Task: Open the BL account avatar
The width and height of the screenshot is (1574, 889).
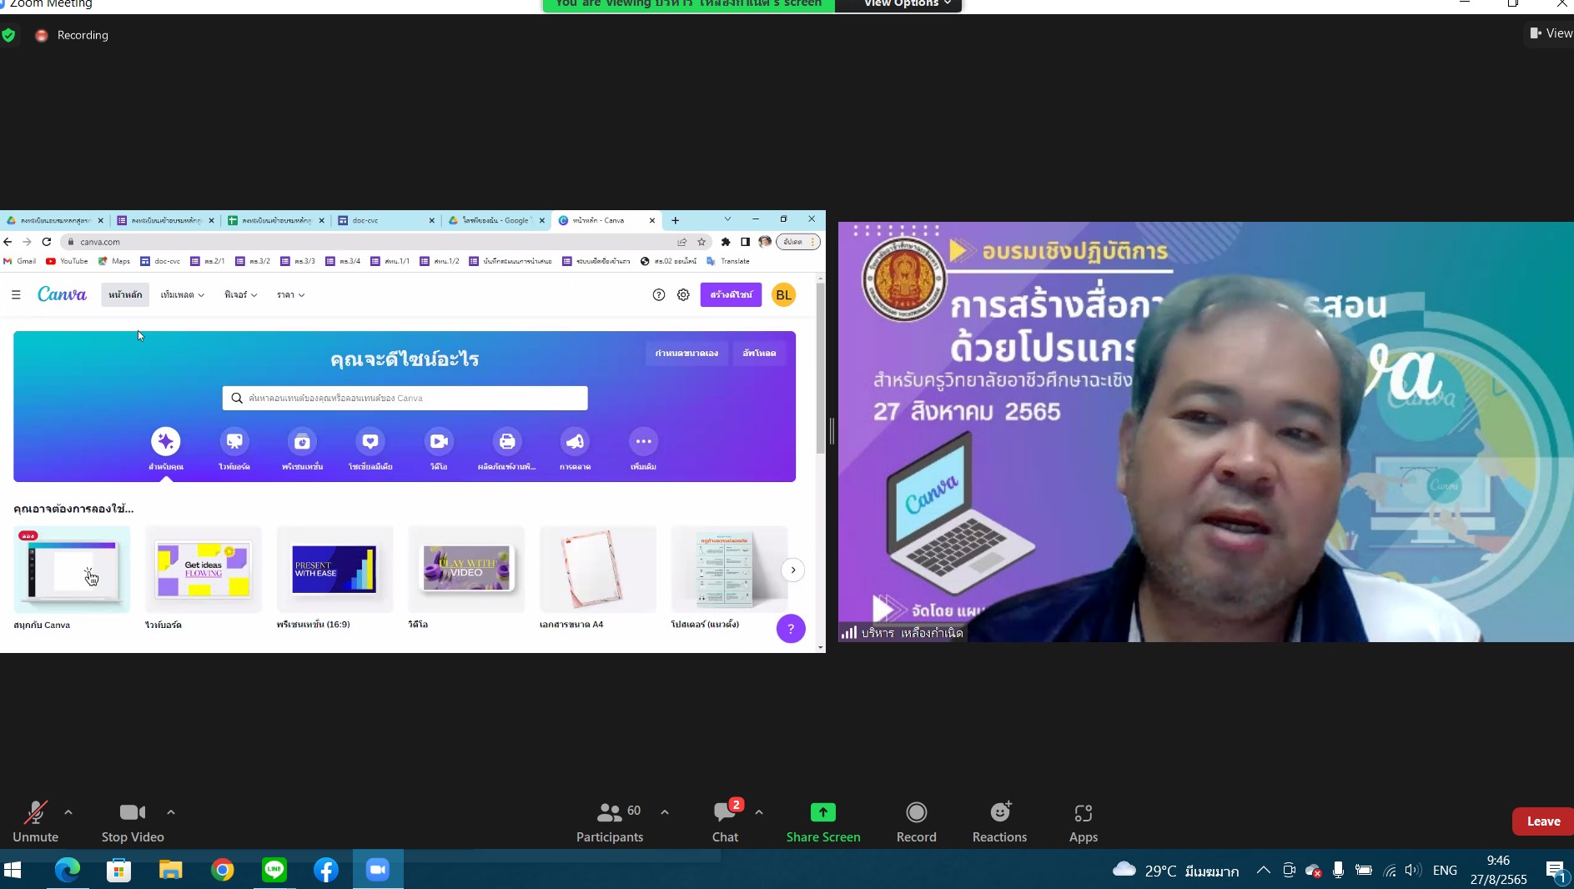Action: coord(783,294)
